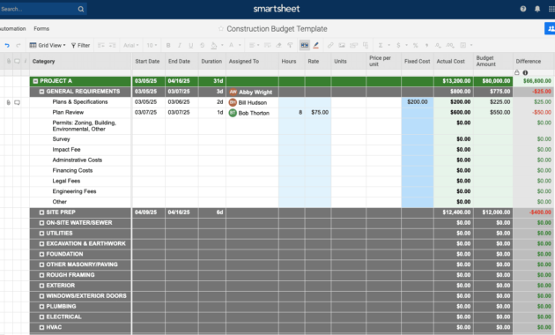Open the Forms menu
This screenshot has height=335, width=555.
(x=41, y=29)
